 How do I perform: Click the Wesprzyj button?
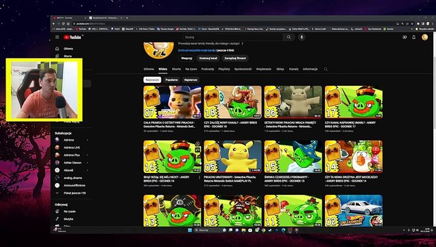pos(186,58)
